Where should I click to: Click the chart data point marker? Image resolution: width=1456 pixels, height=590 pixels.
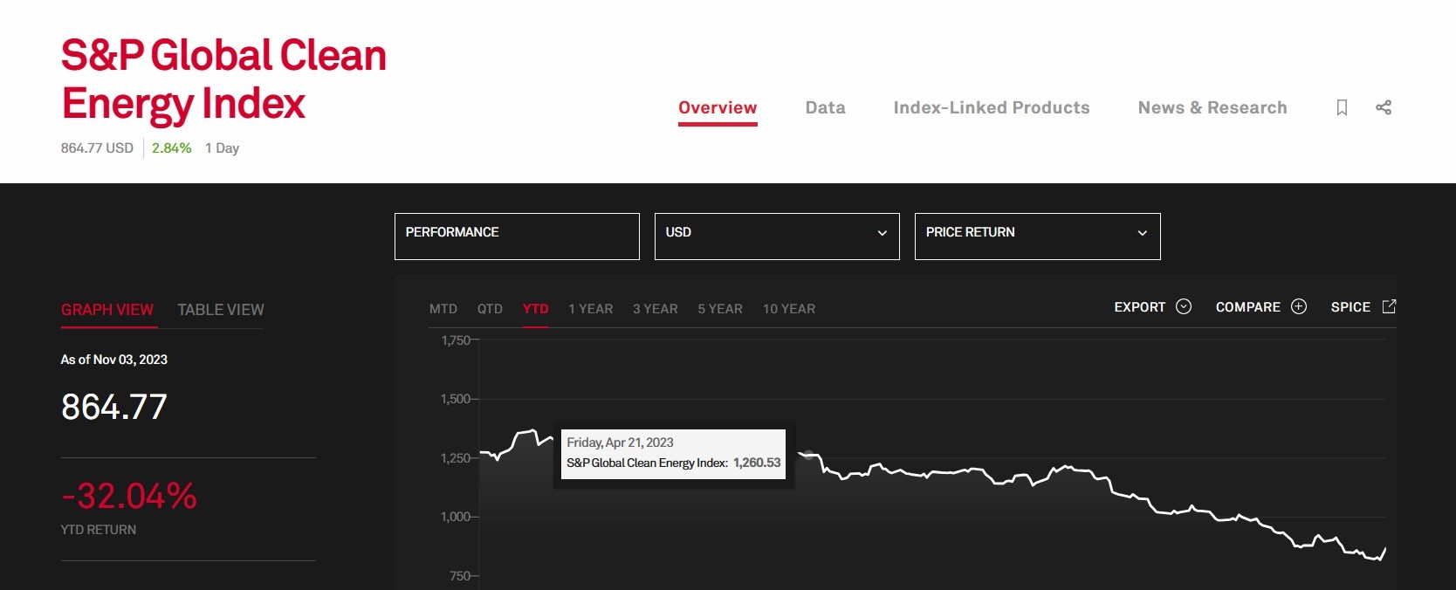pos(808,454)
